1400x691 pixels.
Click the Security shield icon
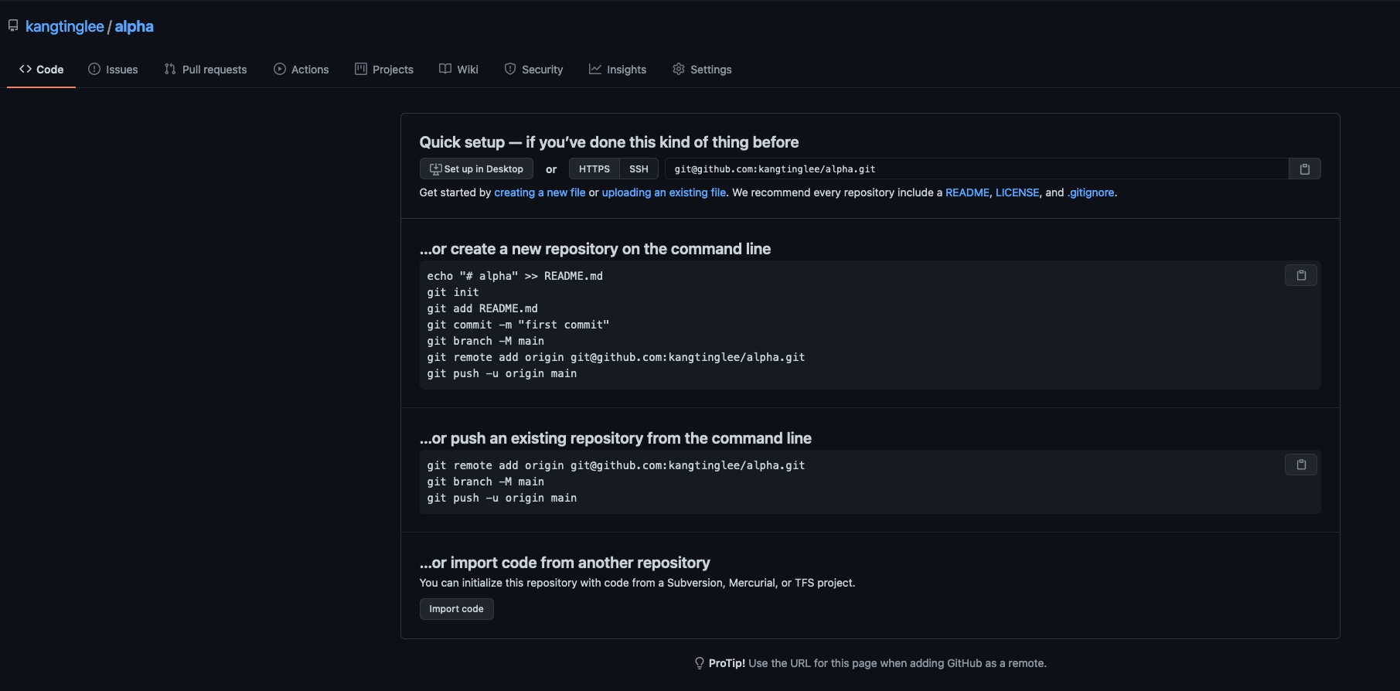(510, 69)
